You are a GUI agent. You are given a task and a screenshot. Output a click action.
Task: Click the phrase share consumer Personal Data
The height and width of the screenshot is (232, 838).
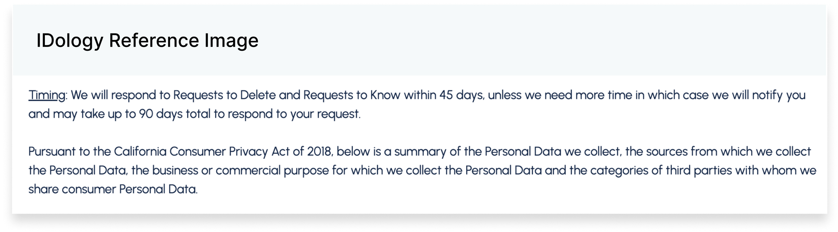pyautogui.click(x=113, y=189)
